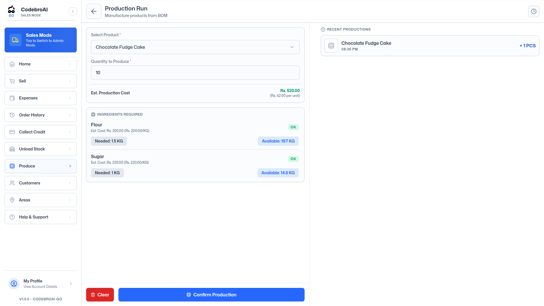Screen dimensions: 544x306
Task: Go back using the arrow button
Action: [94, 11]
